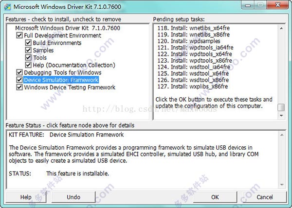This screenshot has width=292, height=208.
Task: Click pending tasks scrollbar down arrow
Action: point(281,116)
